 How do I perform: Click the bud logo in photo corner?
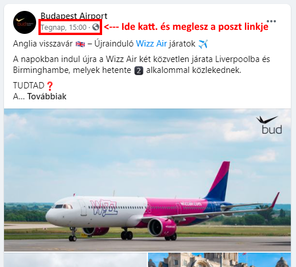[270, 125]
